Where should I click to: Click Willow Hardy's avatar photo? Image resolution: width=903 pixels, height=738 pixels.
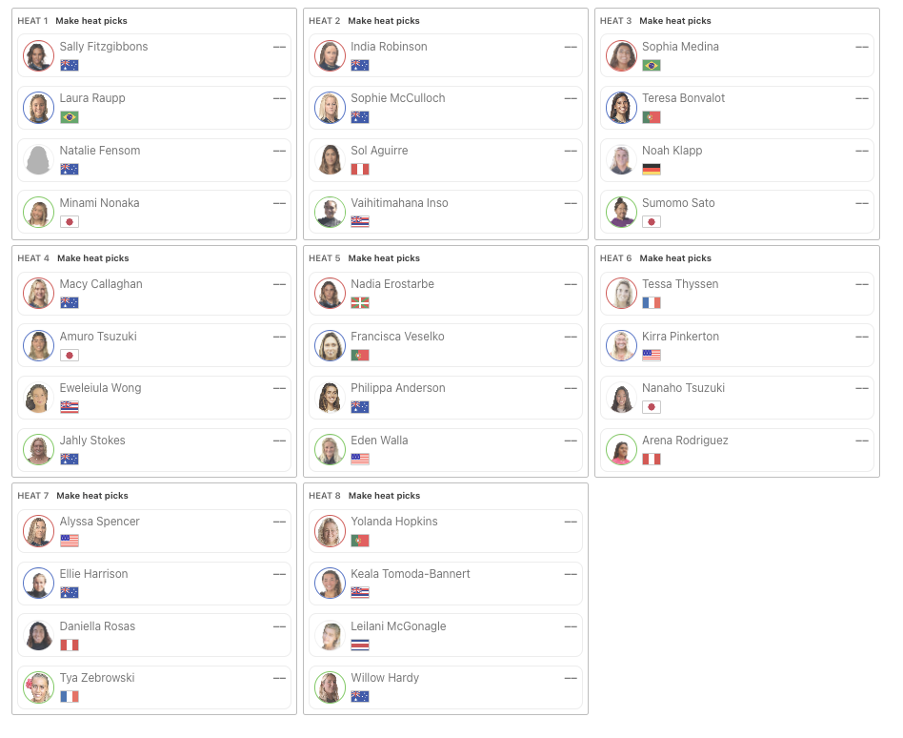pos(330,687)
